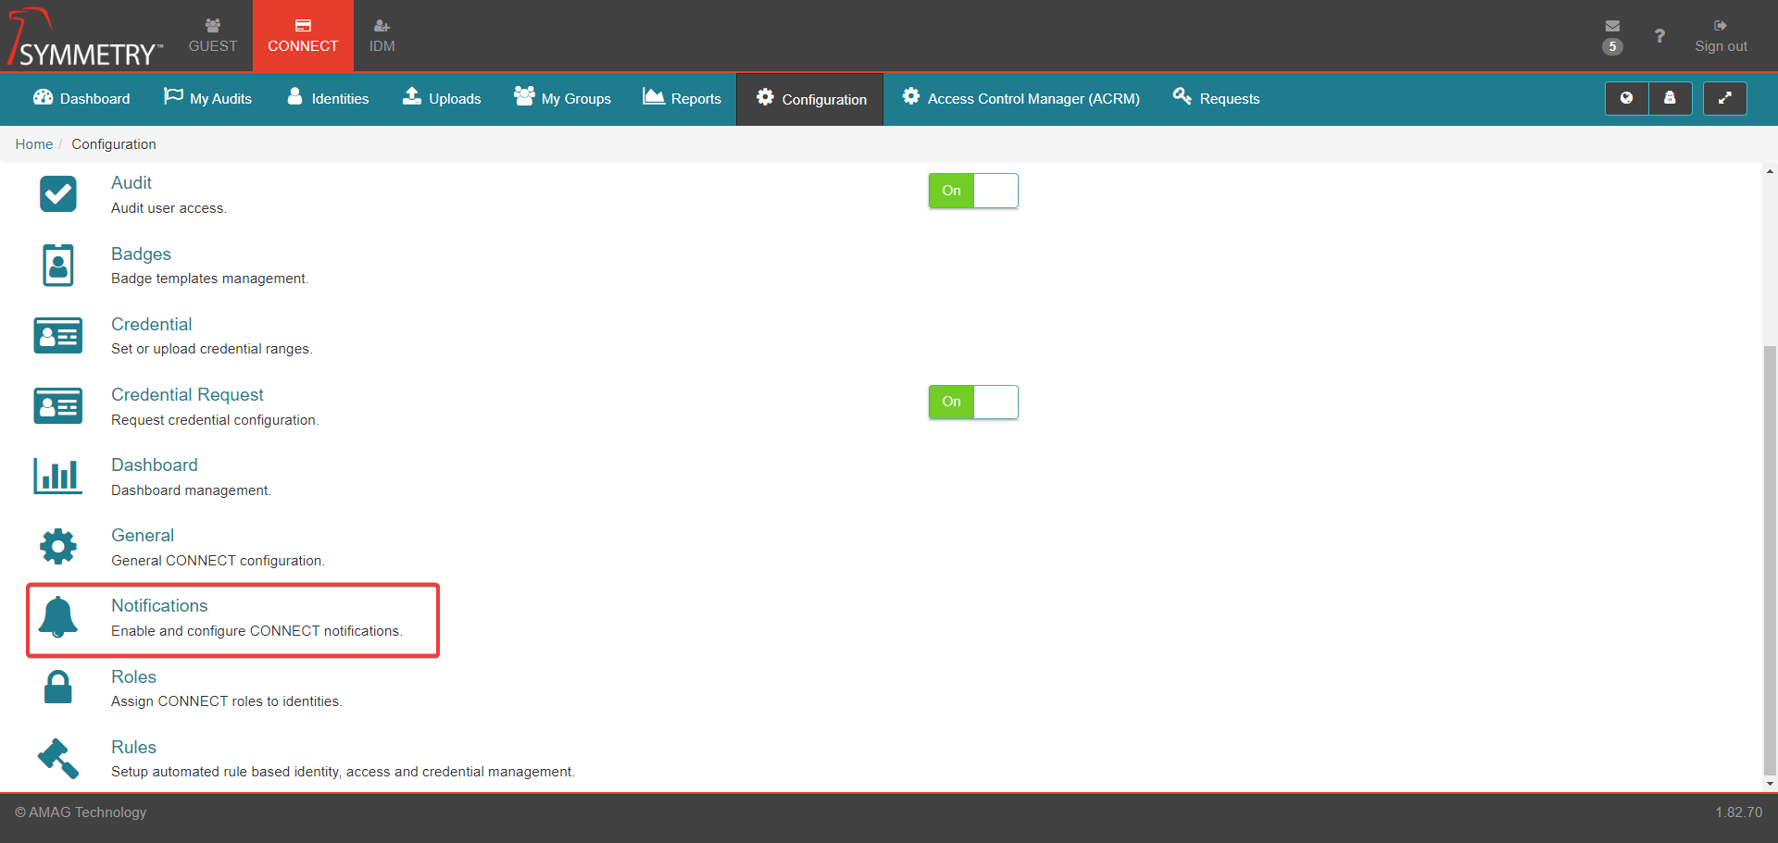Switch to the IDM module tab
Viewport: 1778px width, 843px height.
(382, 36)
